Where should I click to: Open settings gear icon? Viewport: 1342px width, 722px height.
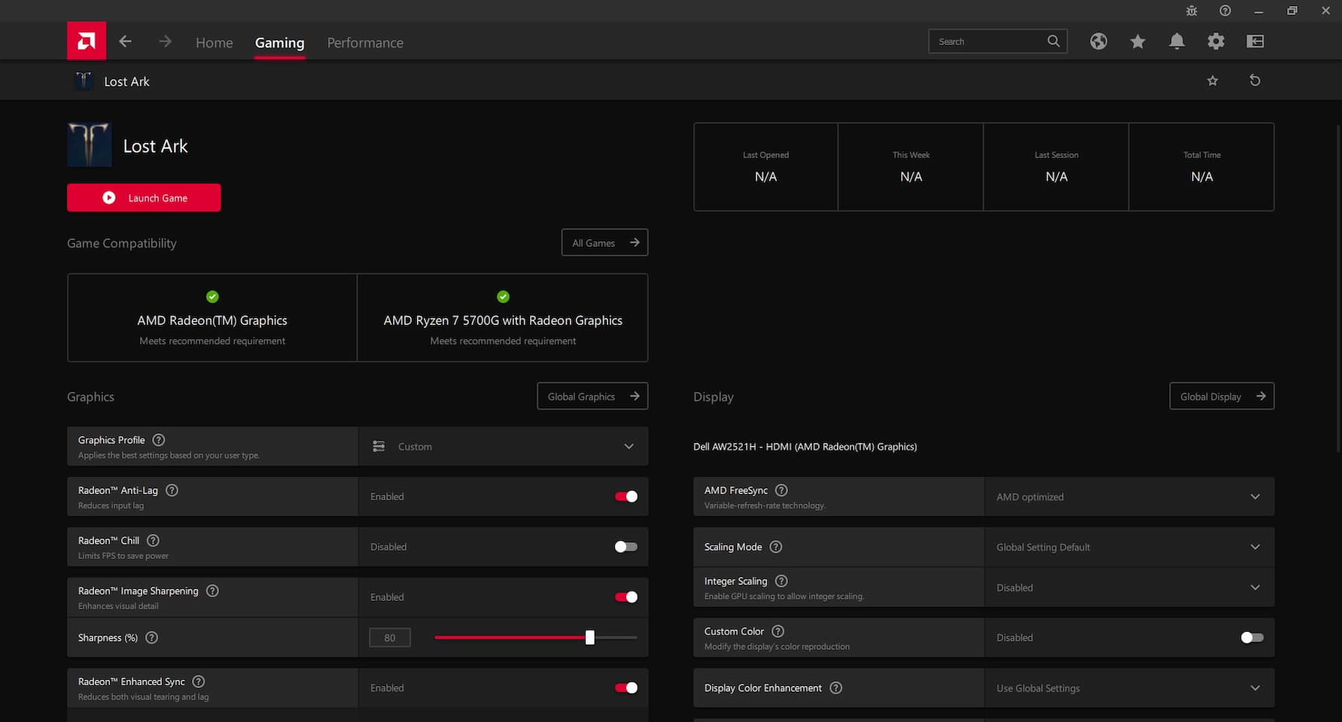tap(1216, 41)
